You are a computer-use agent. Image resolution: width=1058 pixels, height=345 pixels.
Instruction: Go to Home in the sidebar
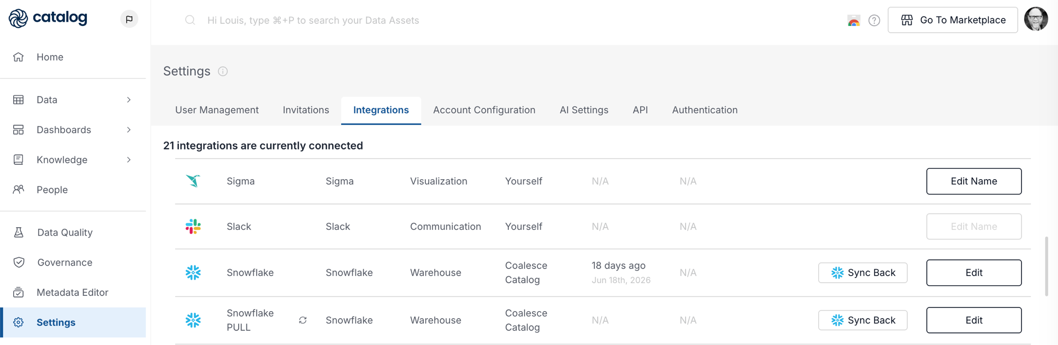73,57
